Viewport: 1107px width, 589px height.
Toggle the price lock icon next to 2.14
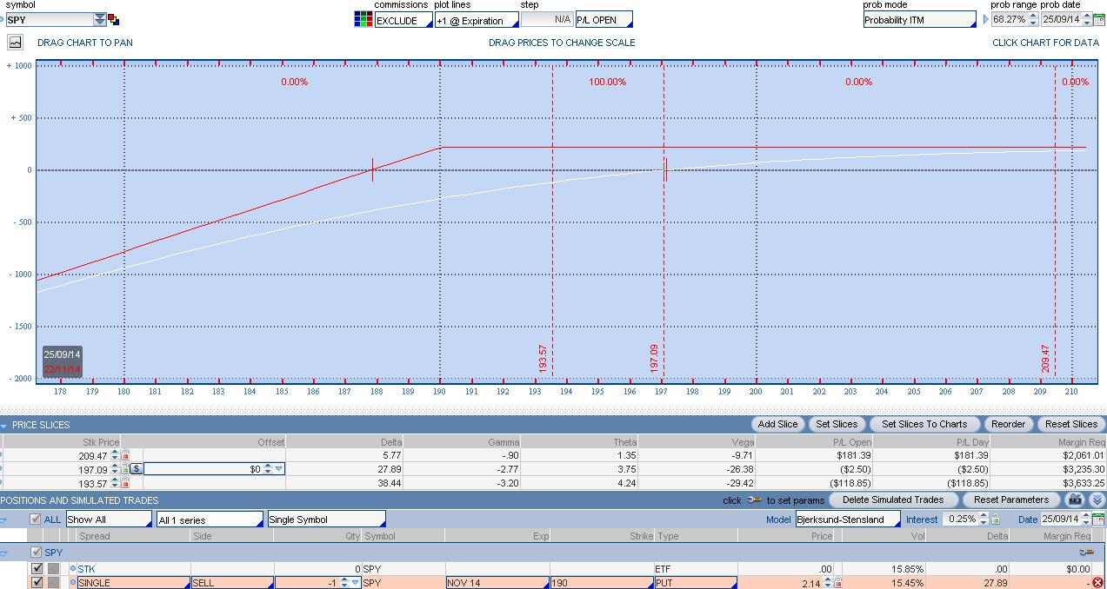(838, 582)
